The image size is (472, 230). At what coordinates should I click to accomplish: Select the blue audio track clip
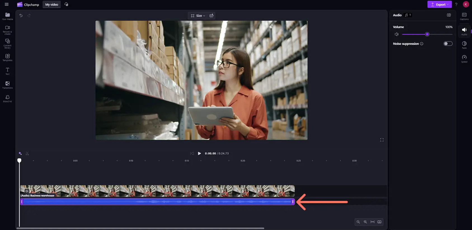(157, 202)
